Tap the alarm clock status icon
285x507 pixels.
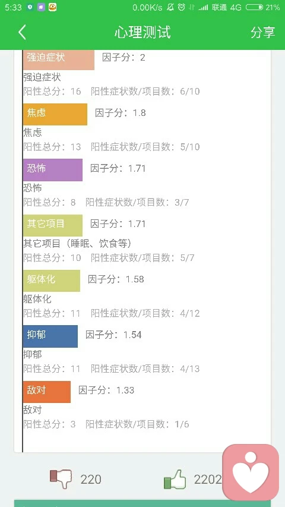point(182,7)
